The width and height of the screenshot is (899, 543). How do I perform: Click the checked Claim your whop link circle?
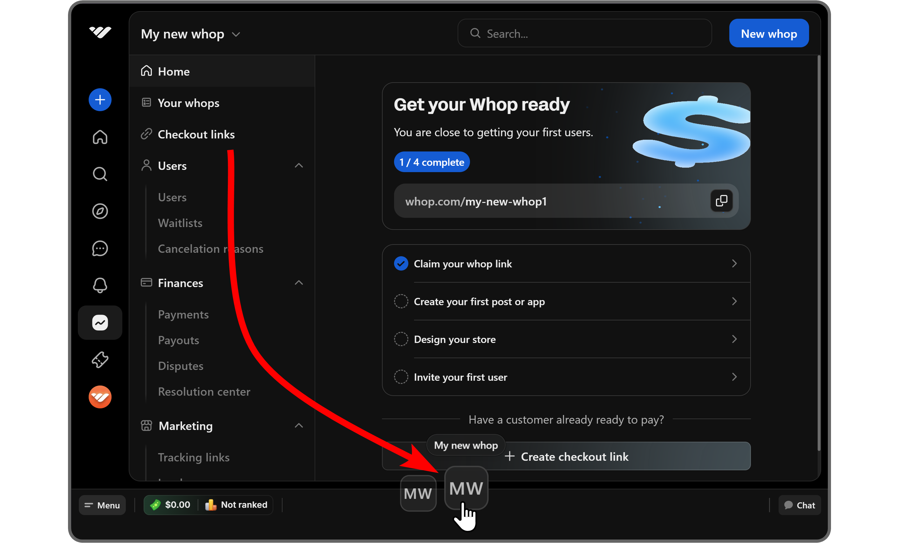click(x=401, y=264)
